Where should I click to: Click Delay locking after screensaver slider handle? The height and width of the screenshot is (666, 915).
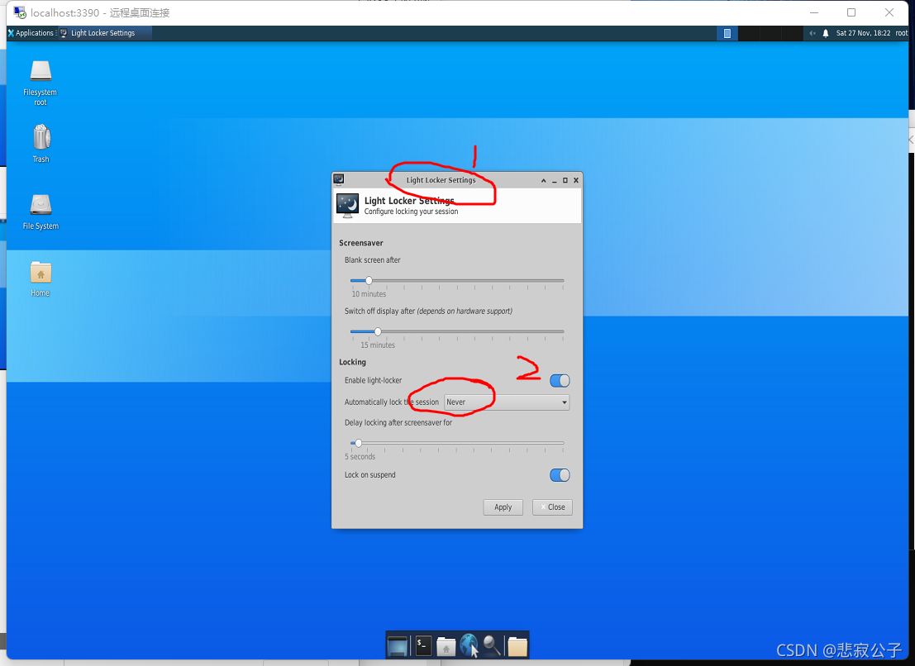click(358, 443)
